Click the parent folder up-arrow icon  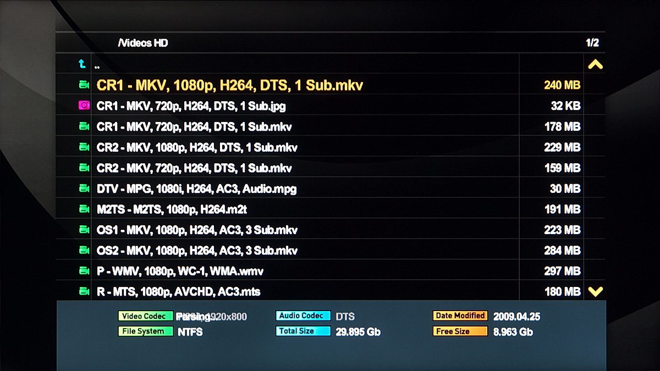82,64
